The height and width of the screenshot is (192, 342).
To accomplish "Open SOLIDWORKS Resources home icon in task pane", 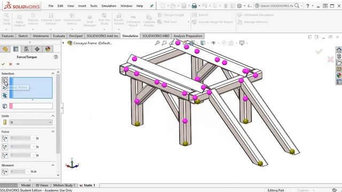I will [339, 50].
